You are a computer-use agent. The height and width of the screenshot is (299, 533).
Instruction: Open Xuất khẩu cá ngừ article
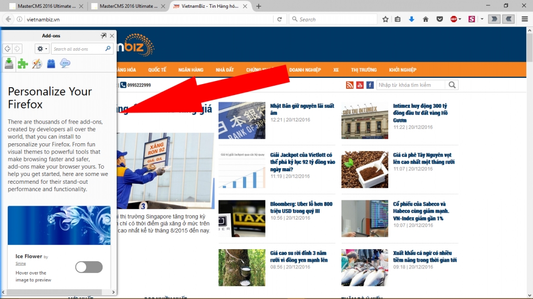tap(425, 256)
